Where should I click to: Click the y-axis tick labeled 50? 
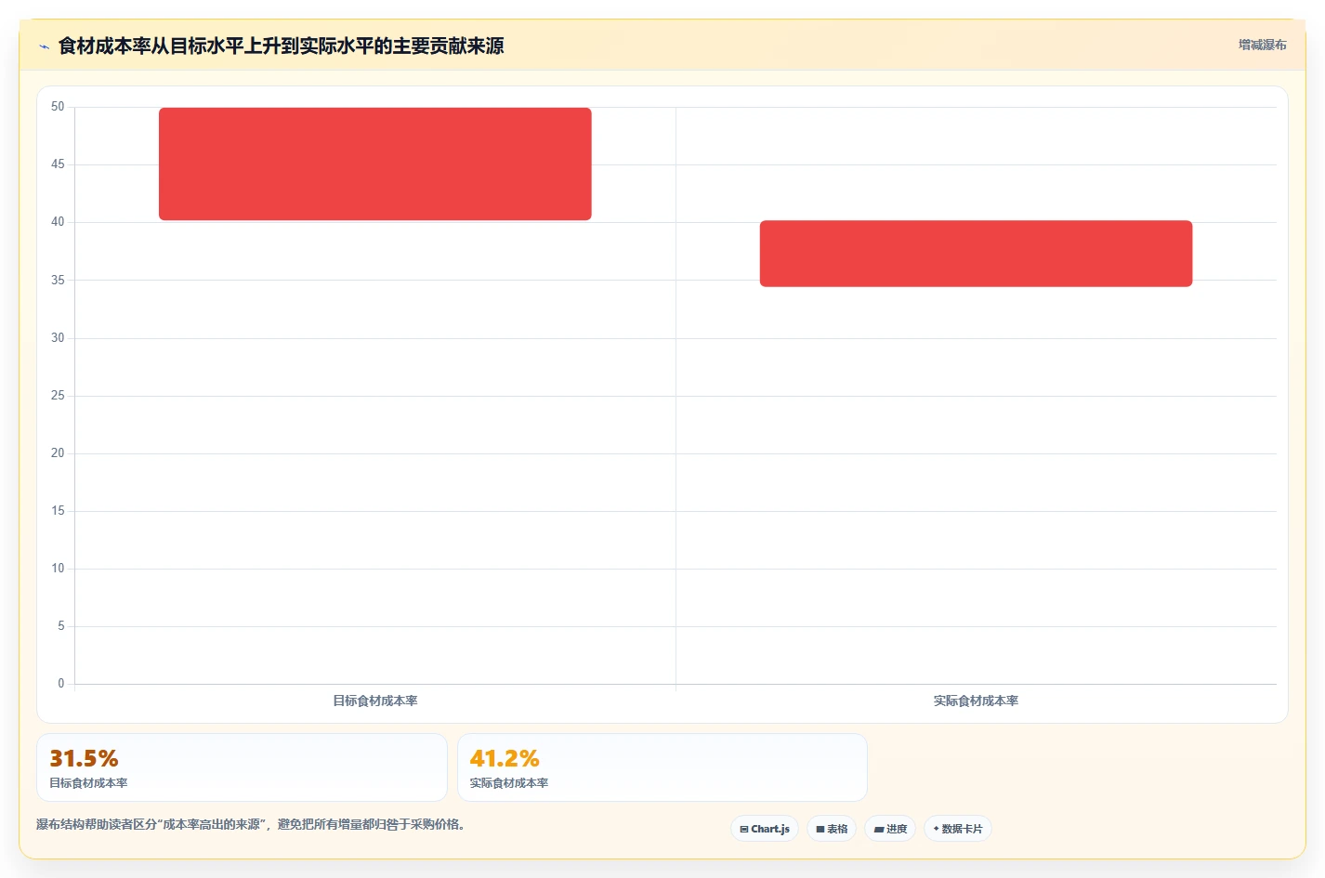tap(58, 107)
